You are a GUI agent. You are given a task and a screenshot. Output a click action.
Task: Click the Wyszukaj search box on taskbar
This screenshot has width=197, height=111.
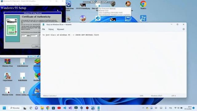(15, 108)
